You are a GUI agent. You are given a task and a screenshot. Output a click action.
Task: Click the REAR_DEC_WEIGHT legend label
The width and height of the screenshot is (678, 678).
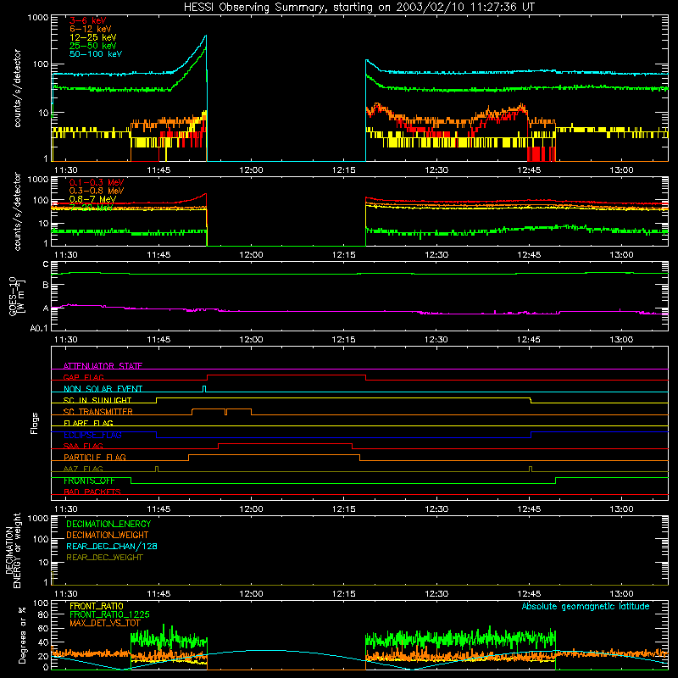pyautogui.click(x=104, y=558)
